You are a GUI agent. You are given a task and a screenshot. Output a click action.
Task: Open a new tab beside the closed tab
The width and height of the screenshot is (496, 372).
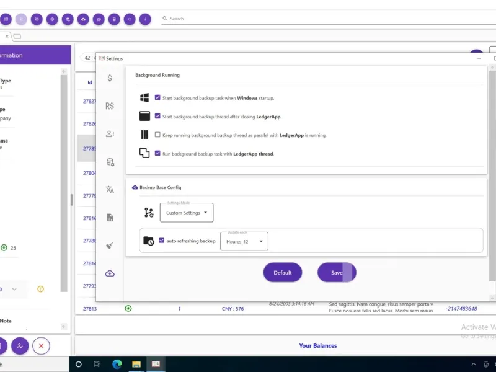pyautogui.click(x=17, y=37)
